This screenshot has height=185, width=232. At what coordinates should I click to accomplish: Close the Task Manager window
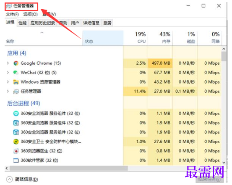click(x=219, y=6)
